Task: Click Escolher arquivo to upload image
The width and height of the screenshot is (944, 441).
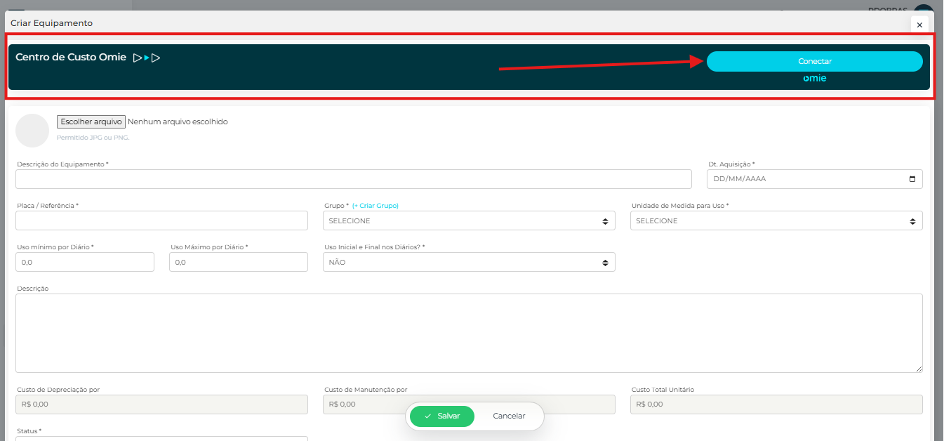Action: click(x=91, y=121)
